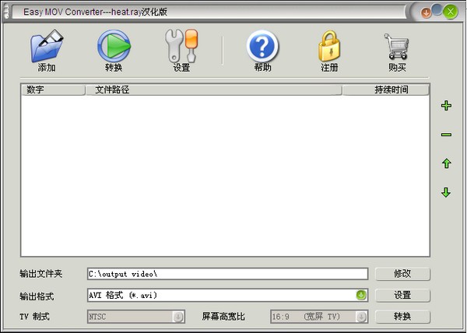Click the 屏幕高宽比 label
467x333 pixels.
[223, 317]
